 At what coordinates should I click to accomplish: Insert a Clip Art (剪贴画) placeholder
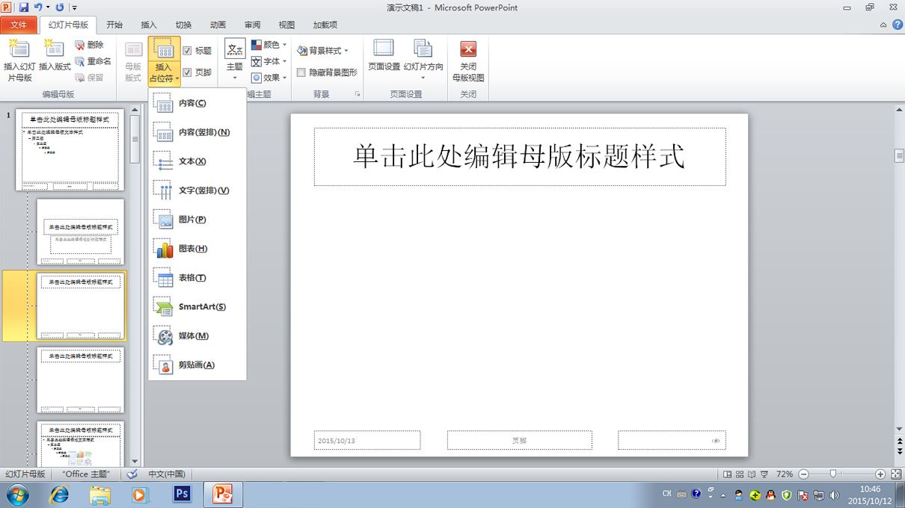(x=197, y=365)
